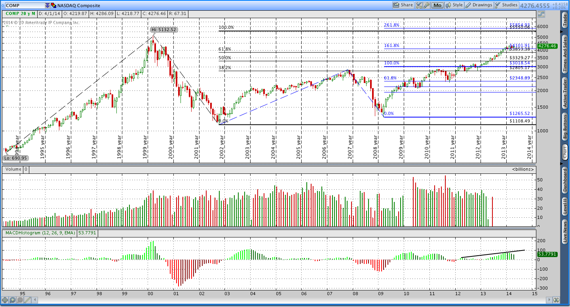Open the Dashboard side tab
570x307 pixels.
tap(565, 180)
